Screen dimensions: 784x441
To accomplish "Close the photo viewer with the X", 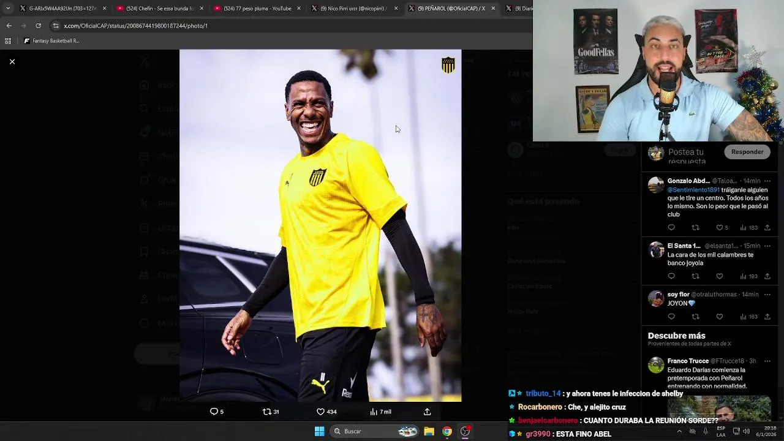I will tap(12, 62).
